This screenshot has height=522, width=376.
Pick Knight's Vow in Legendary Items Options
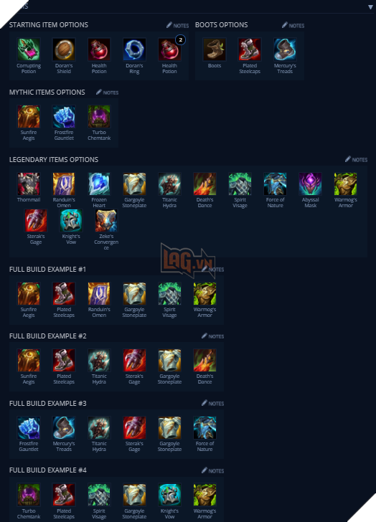71,220
